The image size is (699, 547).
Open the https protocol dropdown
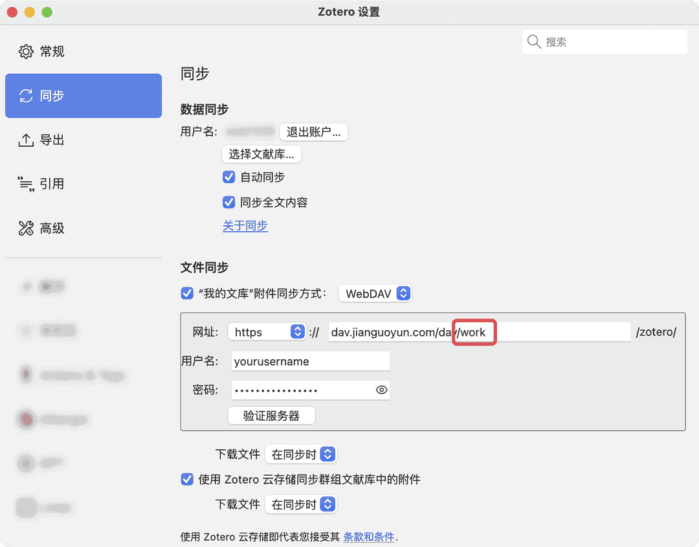tap(267, 331)
